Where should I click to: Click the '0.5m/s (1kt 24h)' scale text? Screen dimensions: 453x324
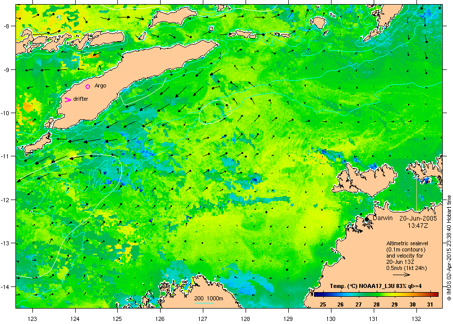[407, 268]
